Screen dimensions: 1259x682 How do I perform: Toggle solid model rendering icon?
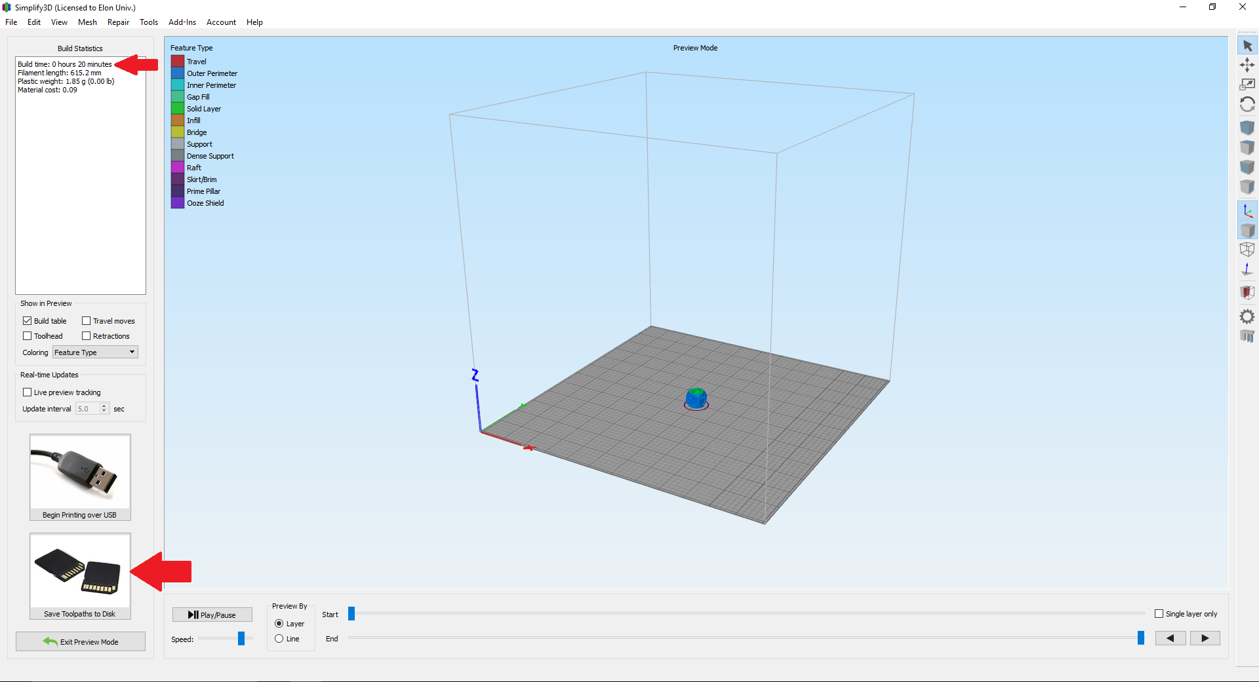1247,231
